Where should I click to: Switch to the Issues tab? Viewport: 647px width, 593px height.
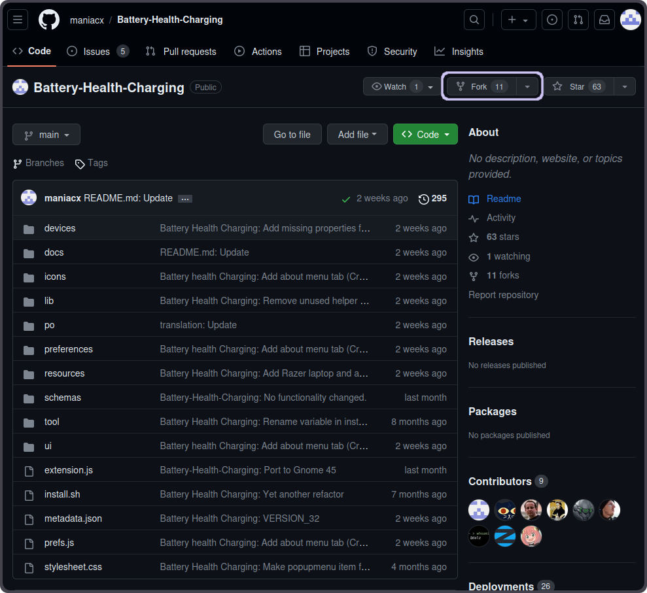[97, 52]
